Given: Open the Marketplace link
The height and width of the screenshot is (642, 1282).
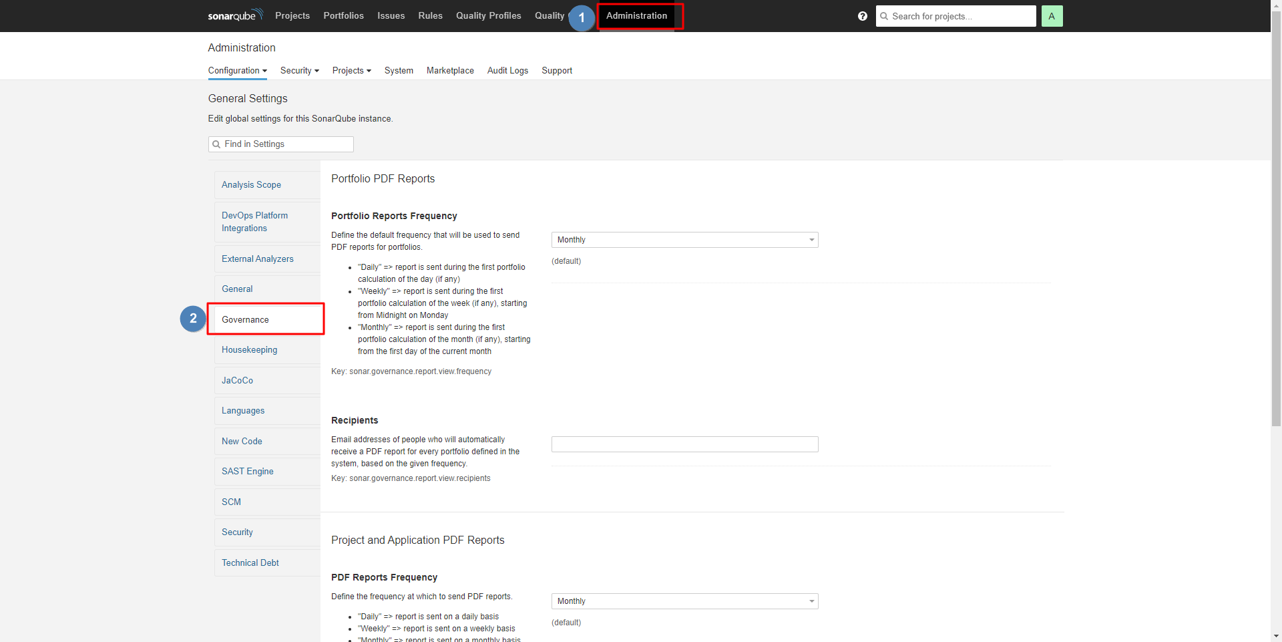Looking at the screenshot, I should pos(450,71).
